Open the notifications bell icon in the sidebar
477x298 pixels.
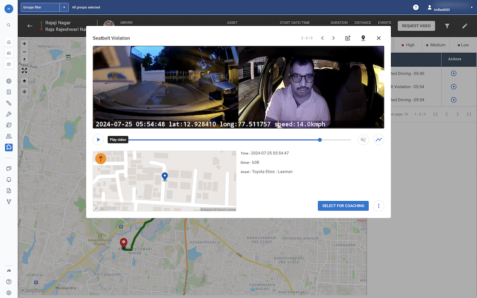tap(9, 179)
